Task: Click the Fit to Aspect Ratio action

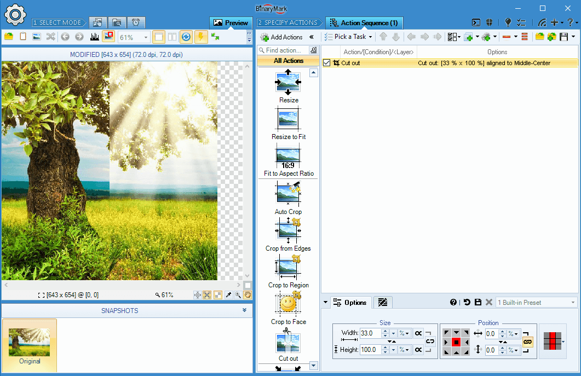Action: pyautogui.click(x=288, y=156)
